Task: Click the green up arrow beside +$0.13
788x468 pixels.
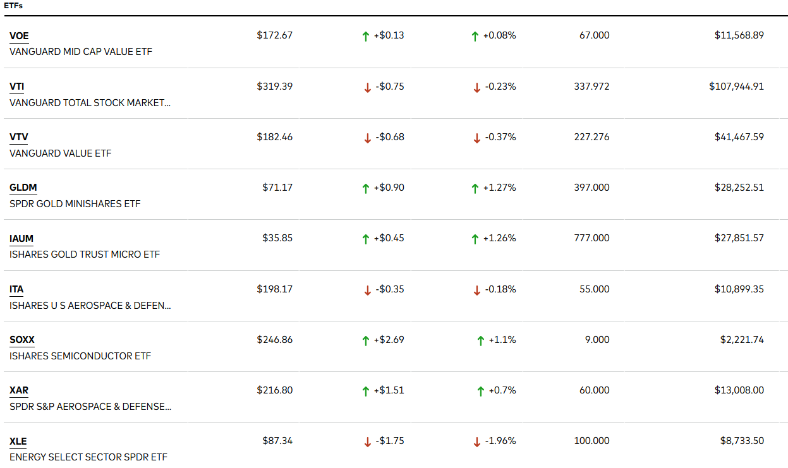Action: tap(365, 37)
